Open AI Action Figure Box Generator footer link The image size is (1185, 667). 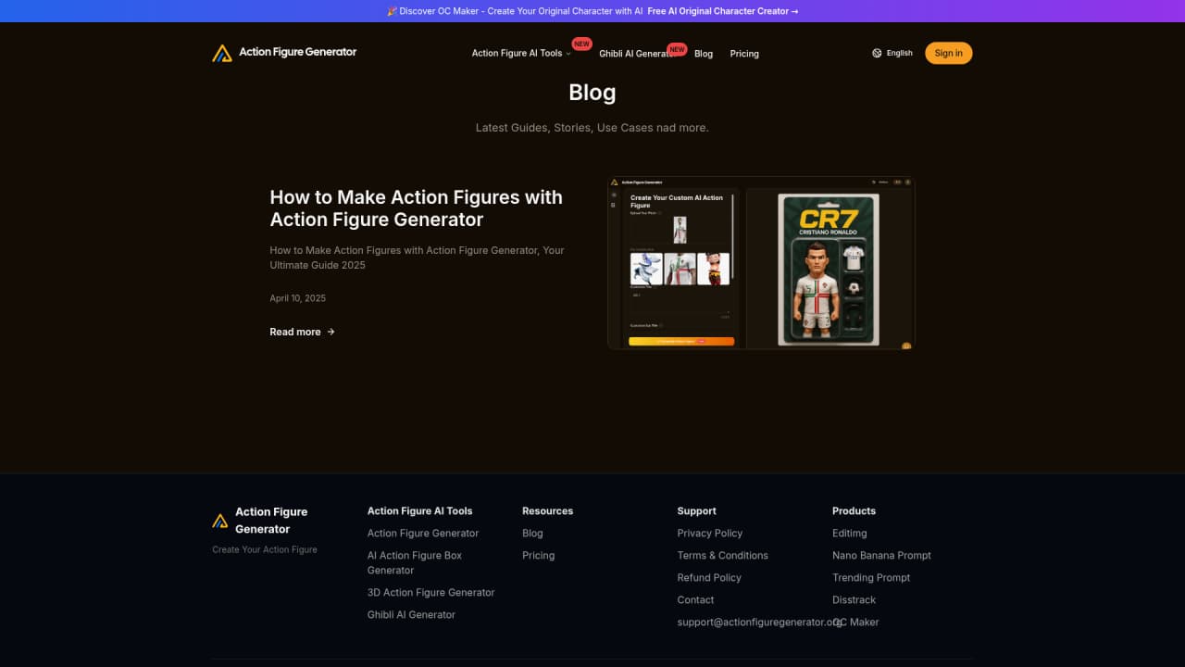pos(415,563)
